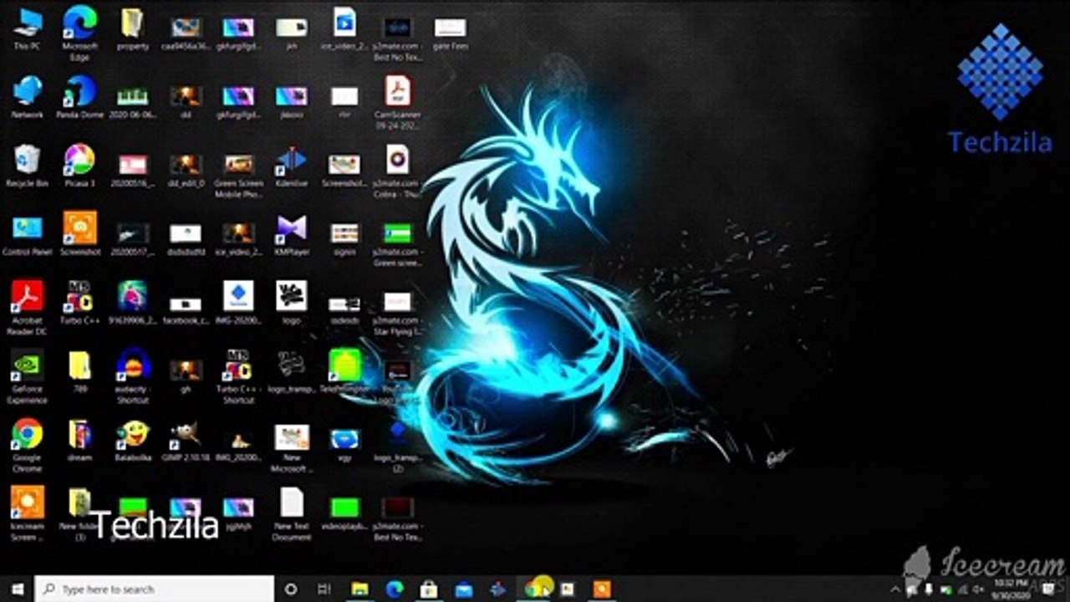Select the 'jkh' file on the desktop
Screen dimensions: 1070x602
[292, 33]
